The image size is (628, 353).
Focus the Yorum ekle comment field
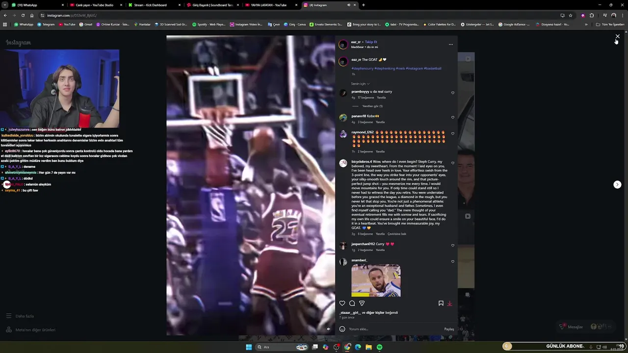coord(395,329)
